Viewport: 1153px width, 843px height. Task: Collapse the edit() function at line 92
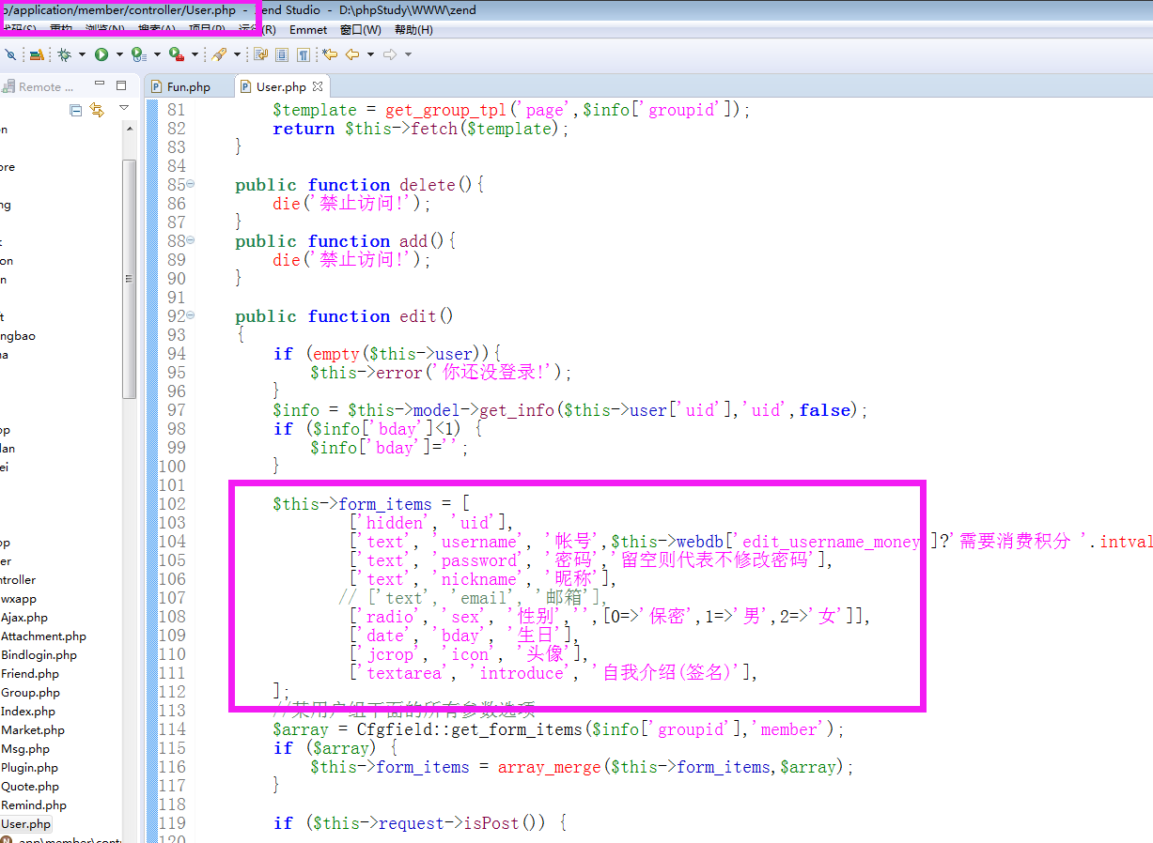[x=191, y=315]
